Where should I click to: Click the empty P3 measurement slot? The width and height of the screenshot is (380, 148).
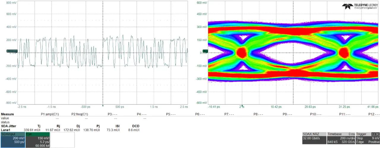pyautogui.click(x=112, y=114)
